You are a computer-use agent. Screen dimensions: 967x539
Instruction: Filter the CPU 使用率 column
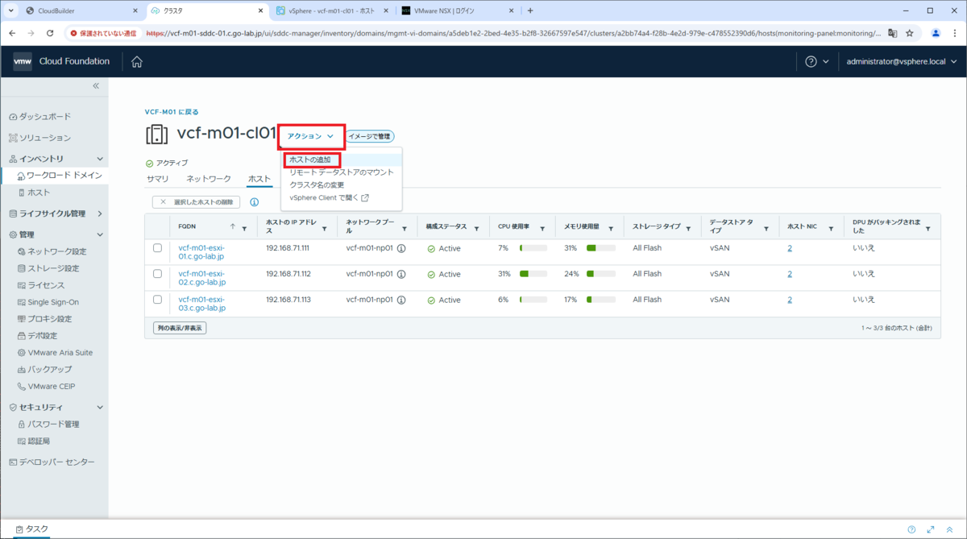point(542,228)
